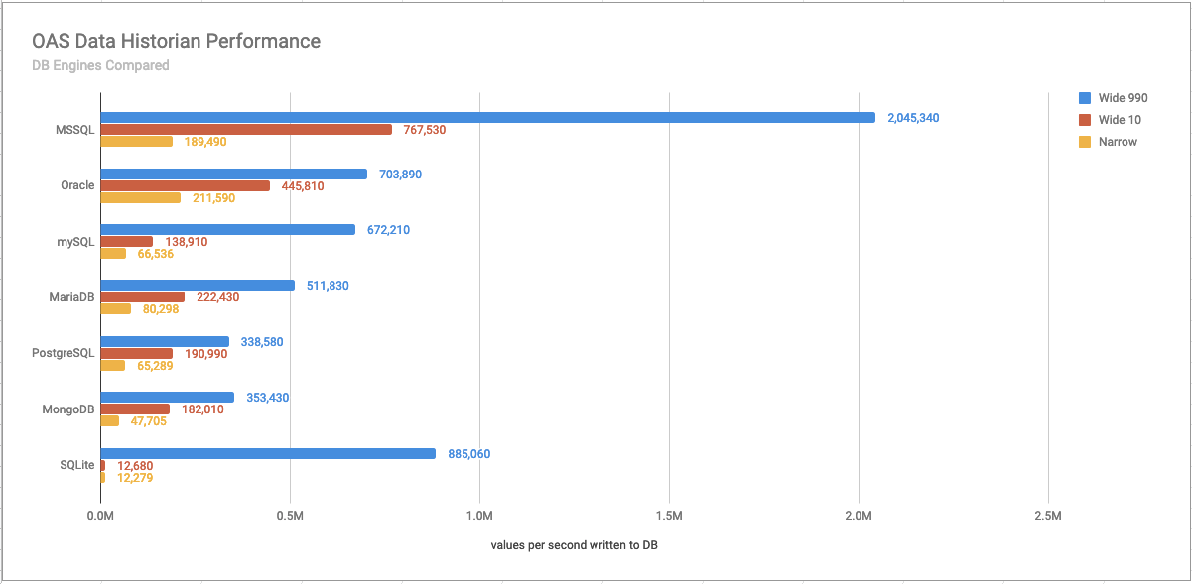1192x584 pixels.
Task: Click the mySQL axis label
Action: [x=77, y=241]
